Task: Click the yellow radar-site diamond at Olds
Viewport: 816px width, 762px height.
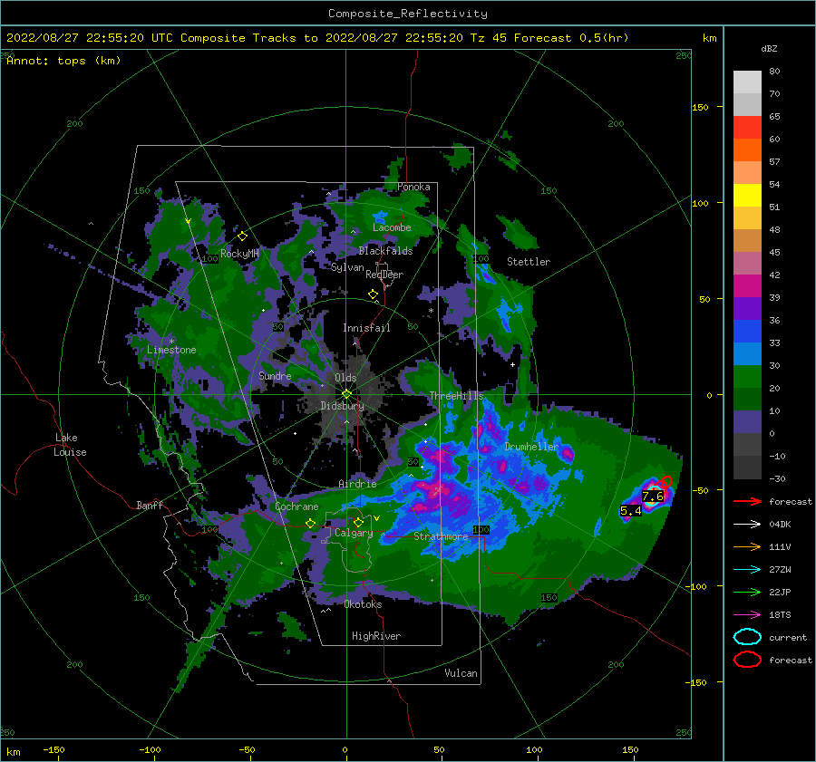Action: [x=346, y=394]
